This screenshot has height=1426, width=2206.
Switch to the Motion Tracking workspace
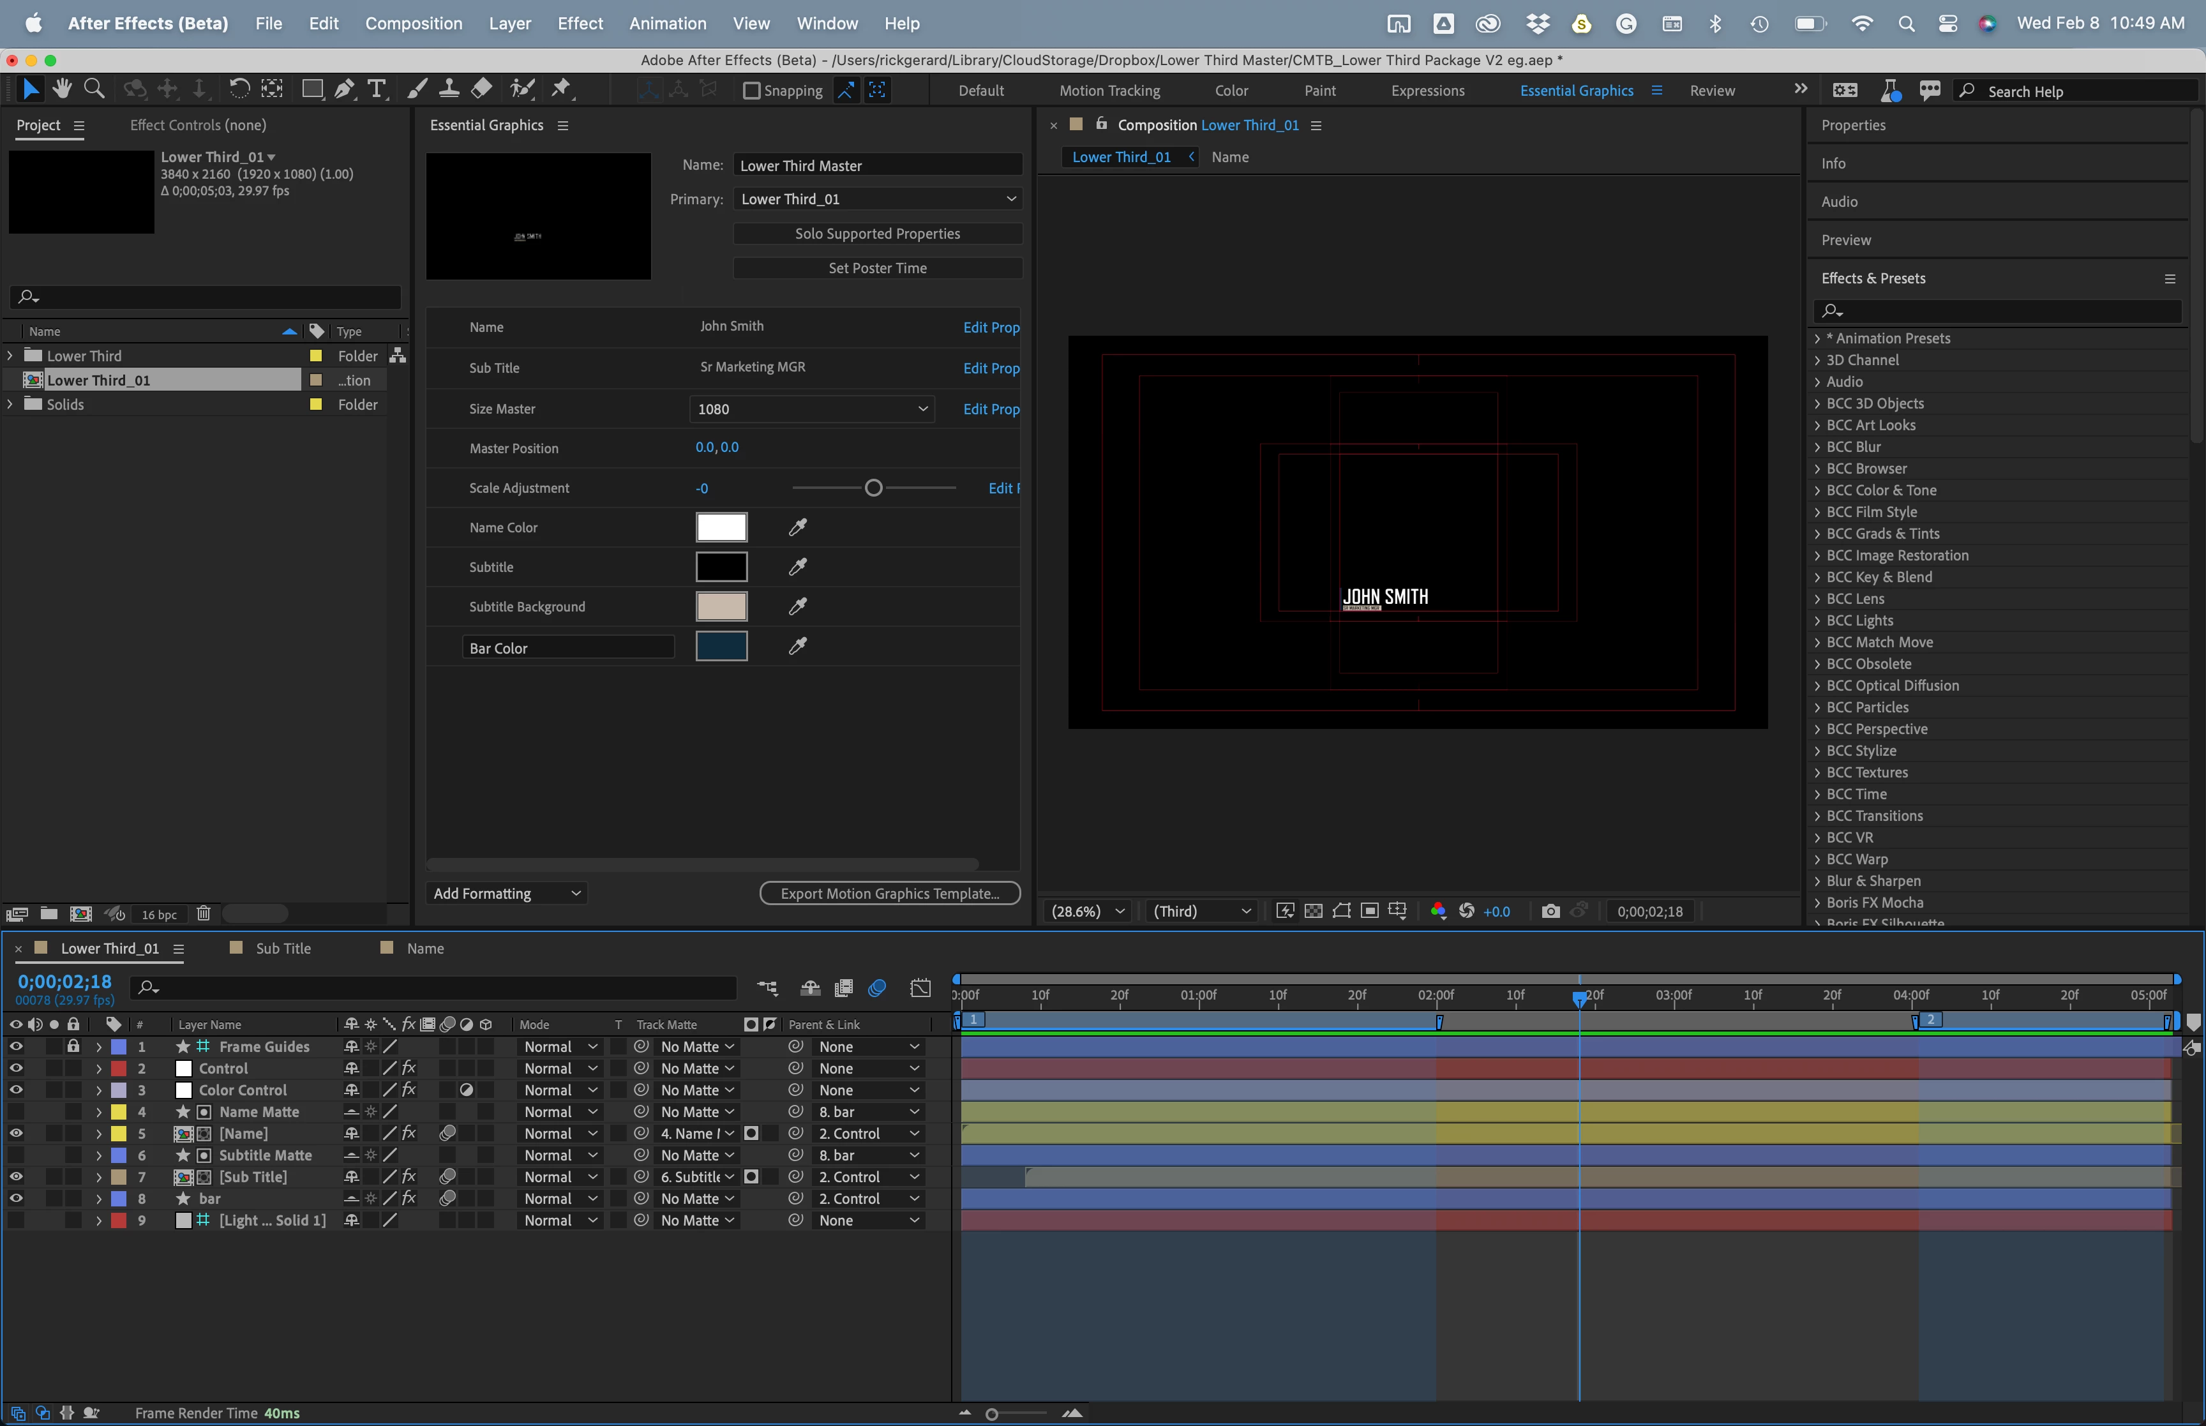point(1109,91)
